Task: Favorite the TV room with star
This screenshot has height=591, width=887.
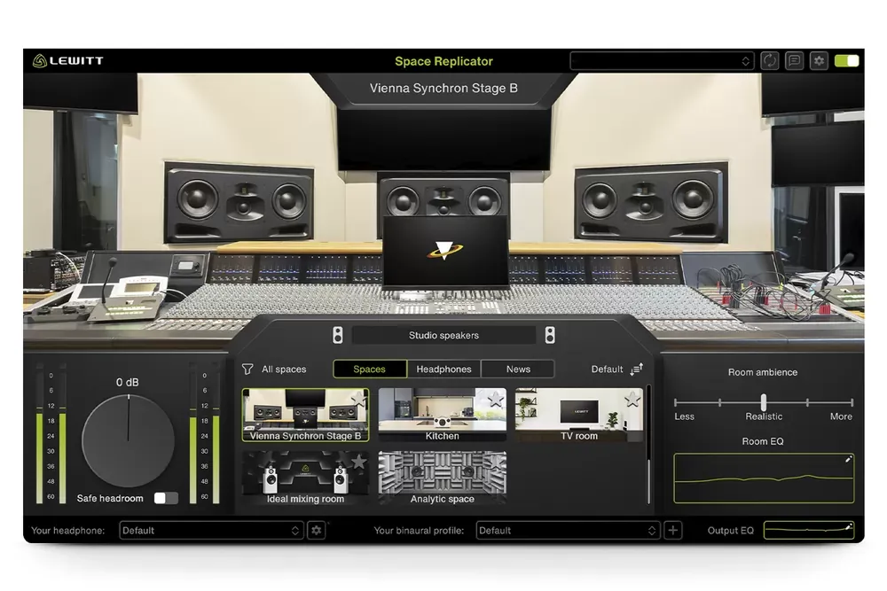Action: [632, 399]
